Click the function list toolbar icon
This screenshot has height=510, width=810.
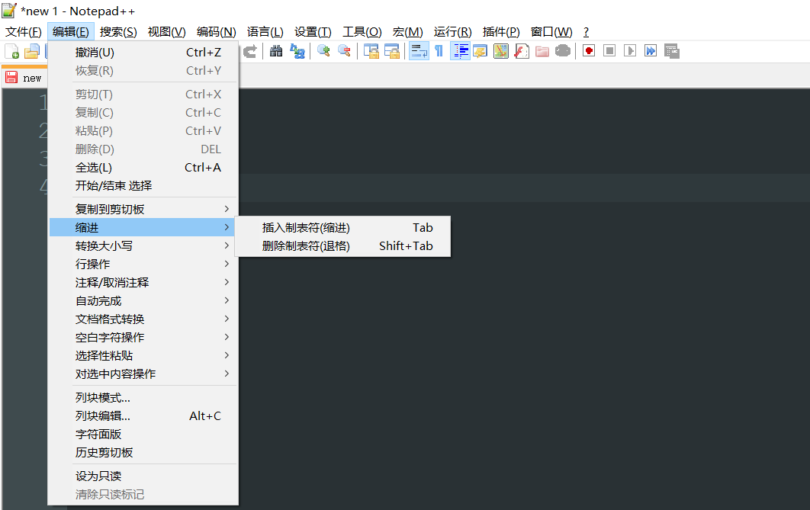point(522,51)
